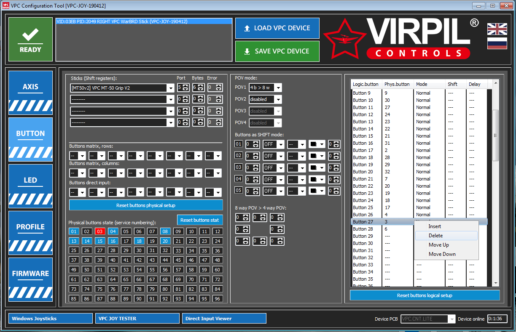516x332 pixels.
Task: Click the download arrow on SAVE VPC DEVICE
Action: click(x=247, y=51)
